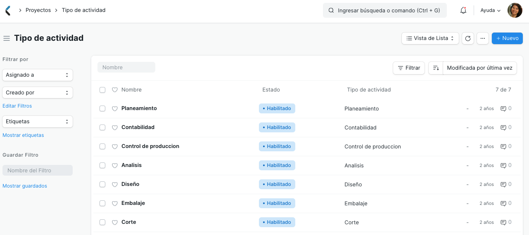Image resolution: width=529 pixels, height=235 pixels.
Task: Open the three-dots more menu
Action: [x=483, y=38]
